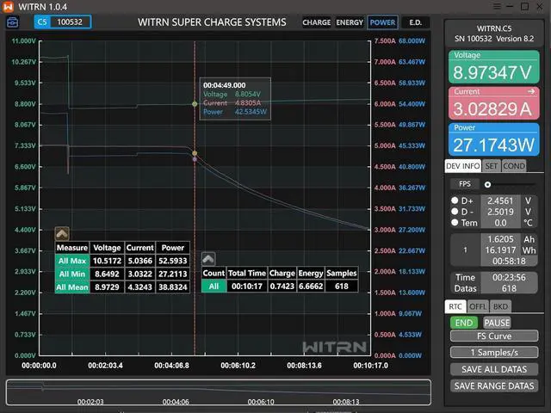551x413 pixels.
Task: Click the current direction arrow icon
Action: tap(532, 89)
